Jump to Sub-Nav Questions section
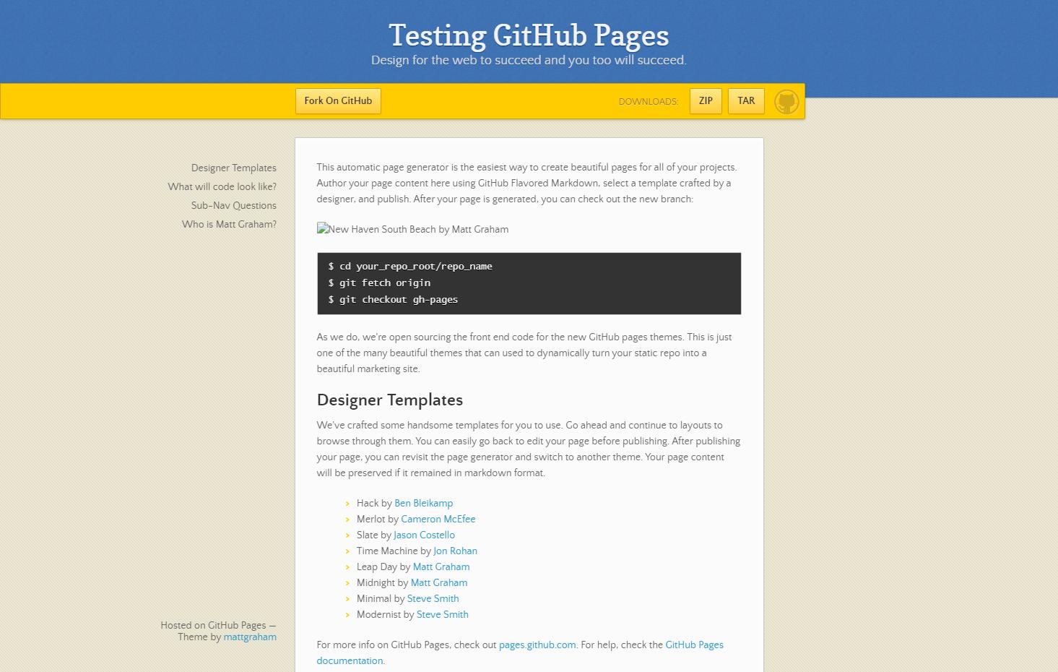The image size is (1058, 672). 233,205
